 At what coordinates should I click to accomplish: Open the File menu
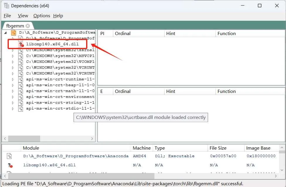coord(7,16)
